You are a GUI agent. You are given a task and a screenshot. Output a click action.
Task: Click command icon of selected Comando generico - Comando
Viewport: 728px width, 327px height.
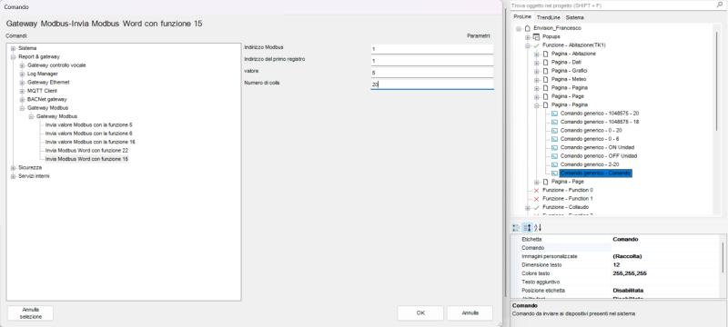554,173
